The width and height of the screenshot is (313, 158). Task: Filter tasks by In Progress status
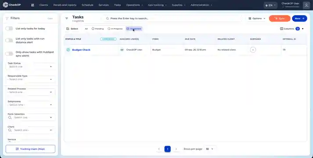click(115, 29)
